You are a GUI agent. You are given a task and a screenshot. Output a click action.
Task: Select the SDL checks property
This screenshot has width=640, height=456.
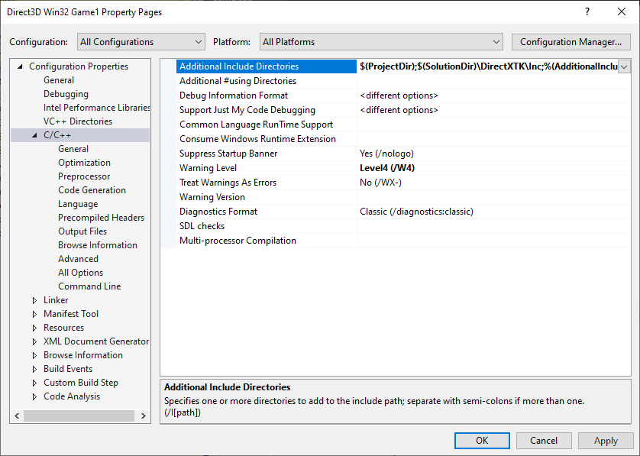point(267,226)
